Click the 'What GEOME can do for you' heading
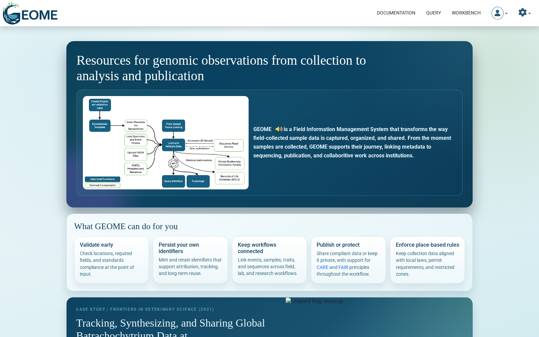 click(126, 226)
